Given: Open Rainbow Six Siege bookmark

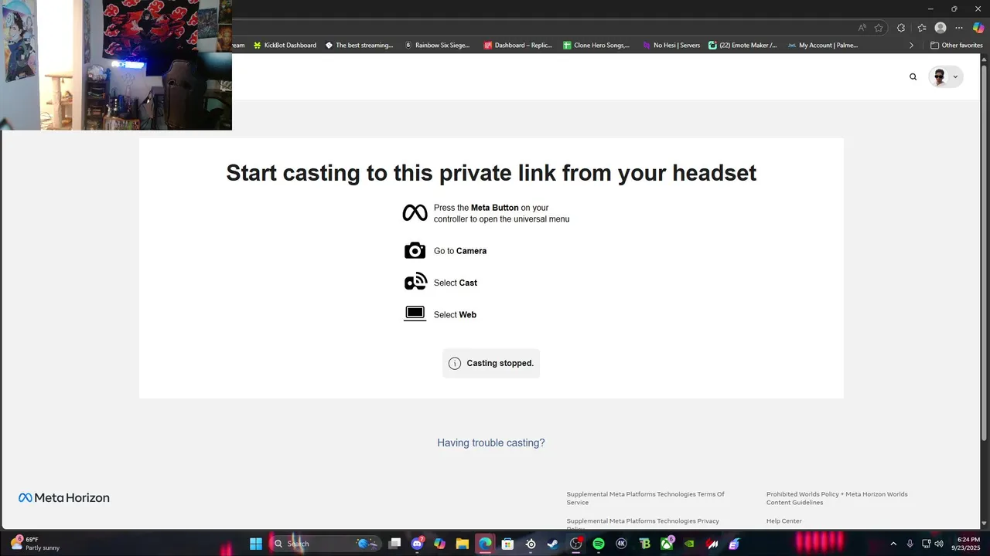Looking at the screenshot, I should [437, 46].
